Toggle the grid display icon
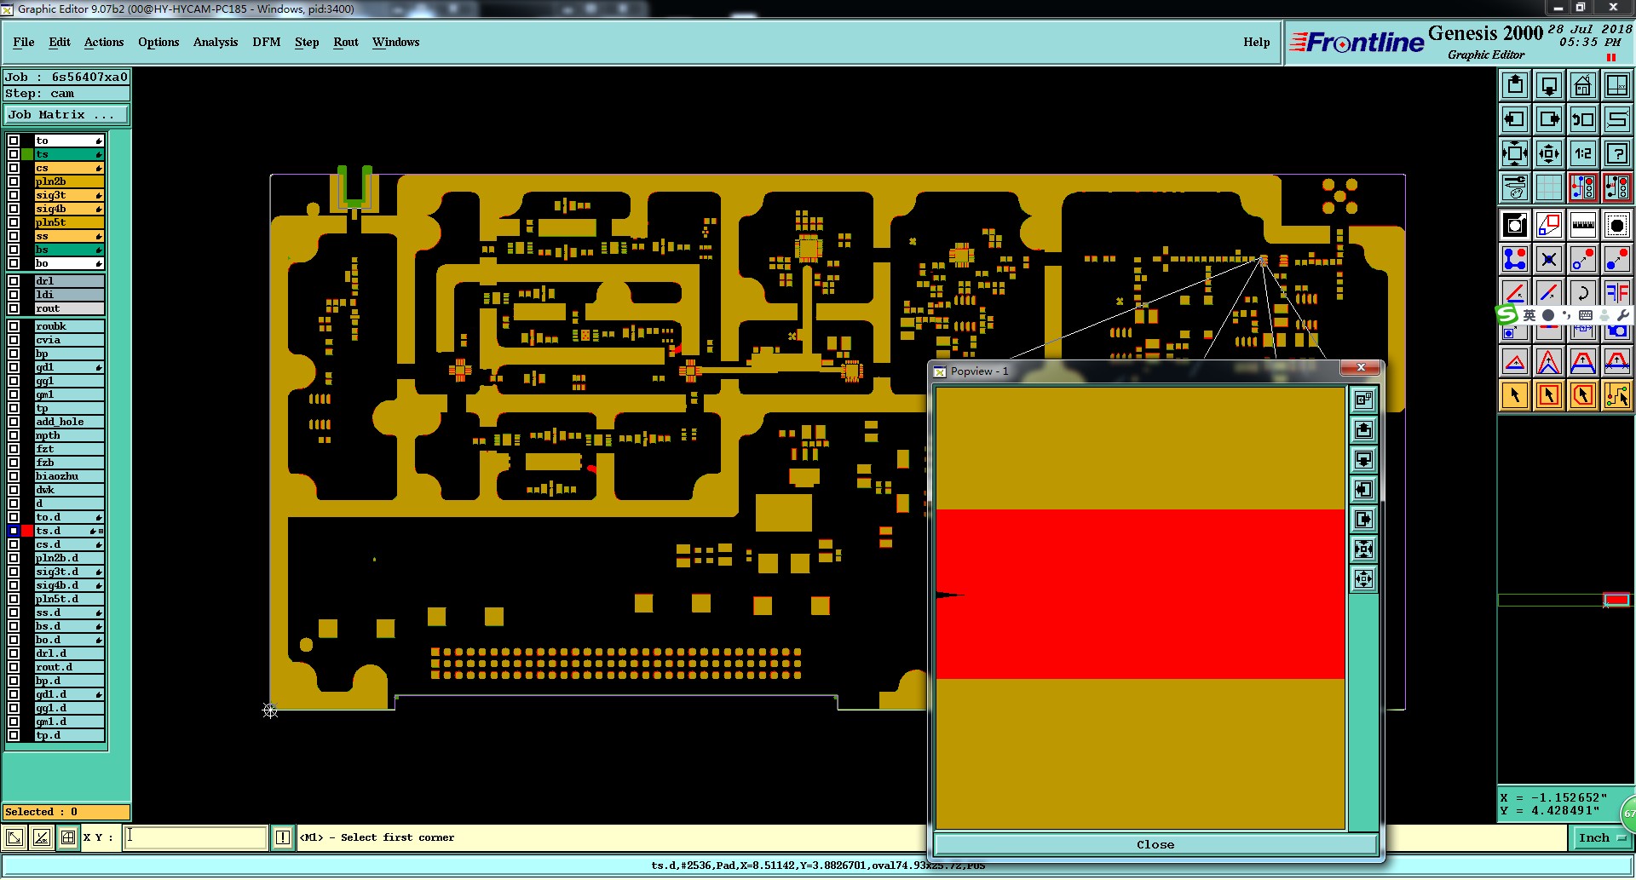 (1549, 187)
